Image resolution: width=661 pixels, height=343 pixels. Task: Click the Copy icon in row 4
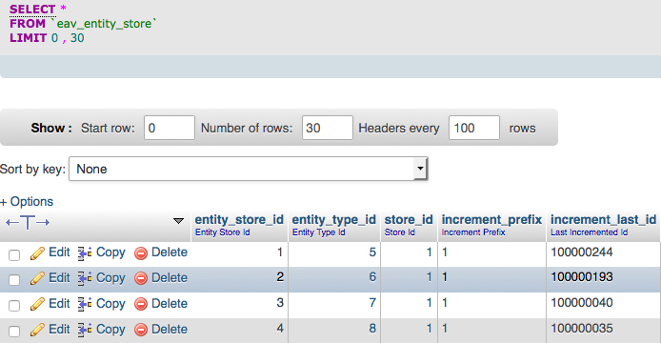[85, 331]
